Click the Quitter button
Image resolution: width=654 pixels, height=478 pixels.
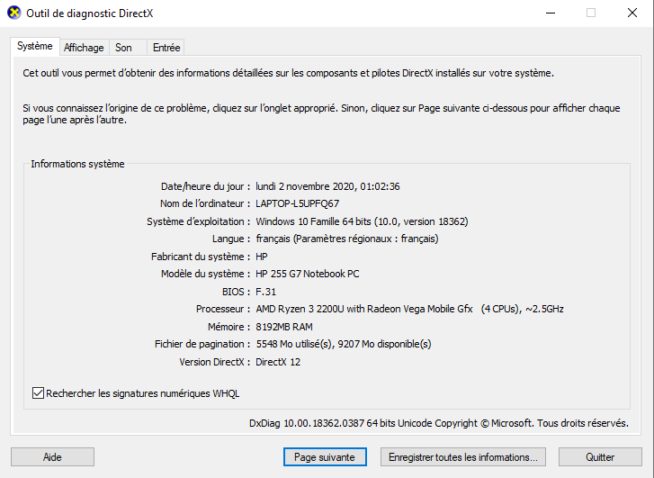coord(600,457)
